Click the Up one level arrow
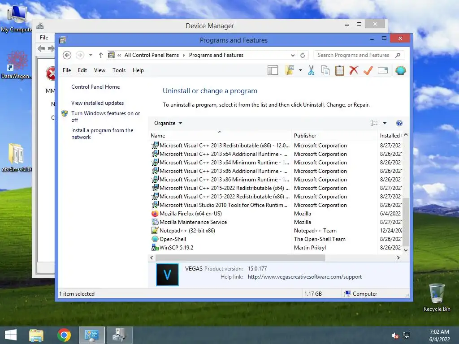Image resolution: width=459 pixels, height=344 pixels. coord(101,55)
